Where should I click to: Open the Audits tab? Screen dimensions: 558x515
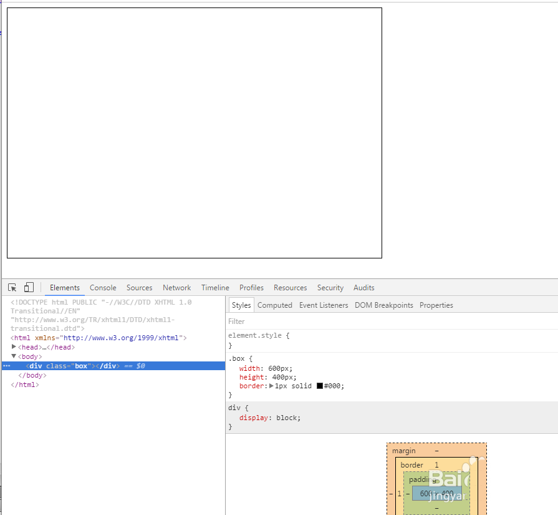pos(363,288)
